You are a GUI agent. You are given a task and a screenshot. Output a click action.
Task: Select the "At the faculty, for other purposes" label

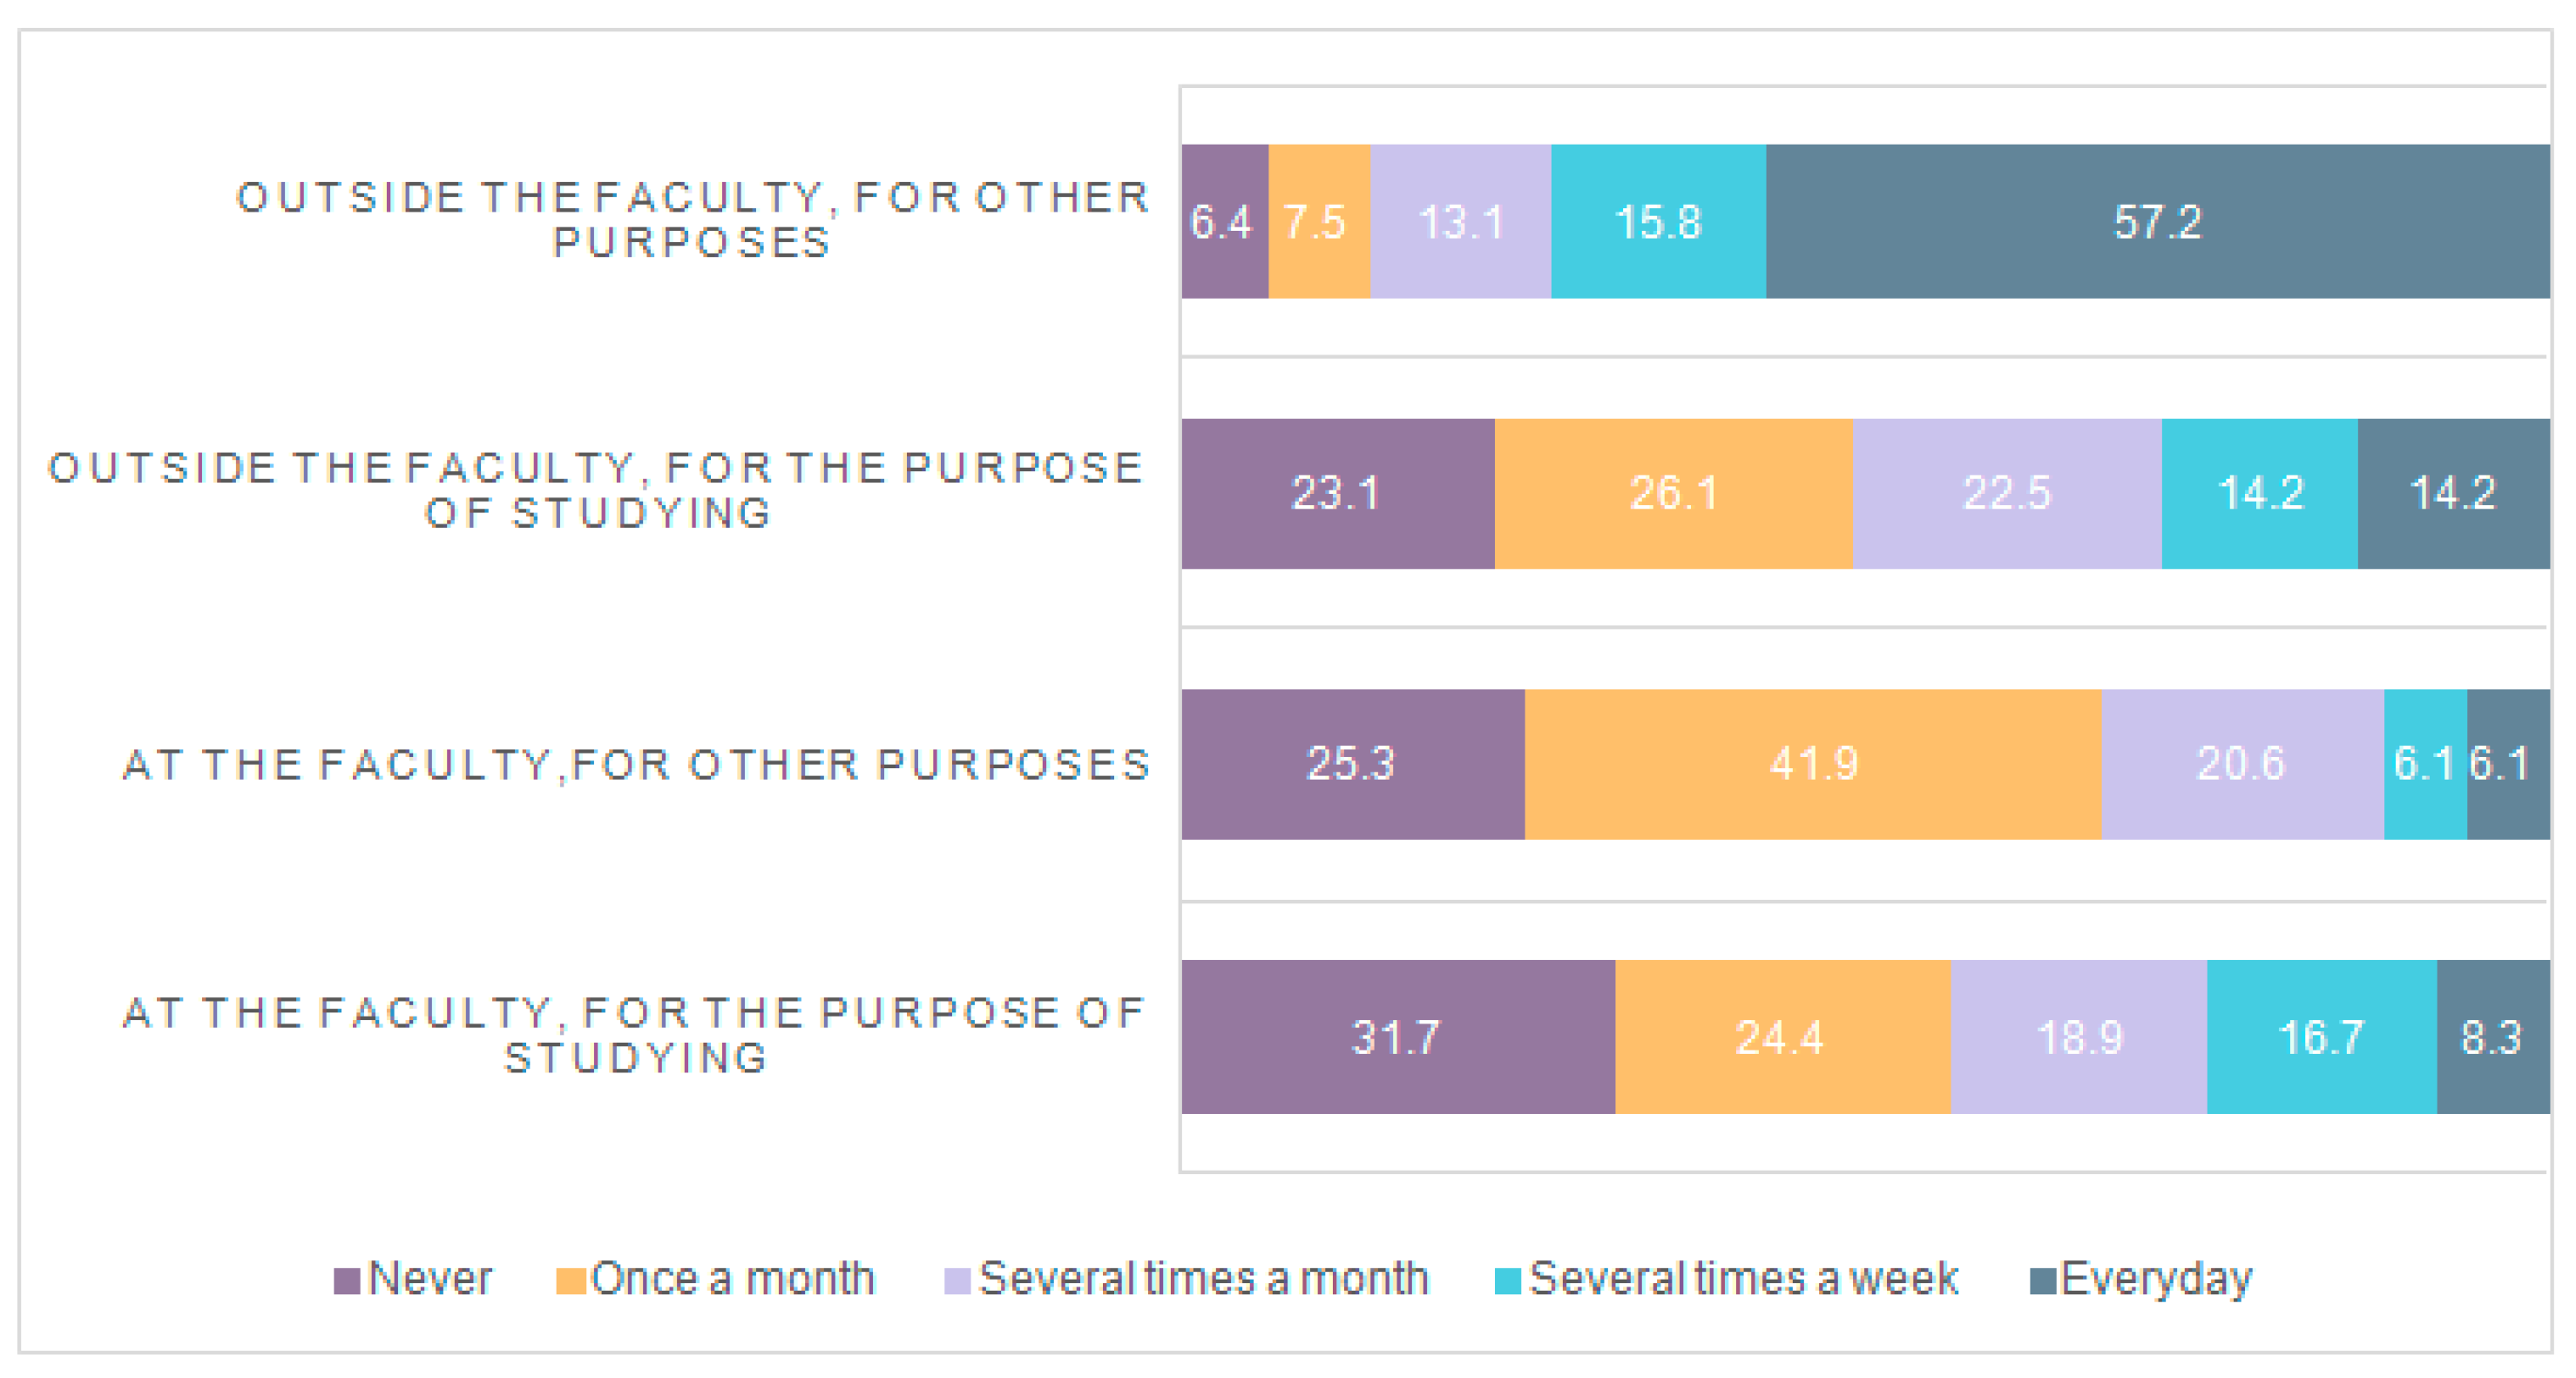click(637, 765)
